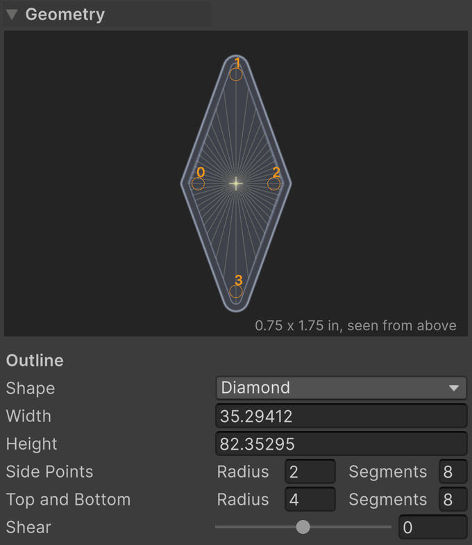
Task: Click the Height field 82.35295
Action: [342, 444]
